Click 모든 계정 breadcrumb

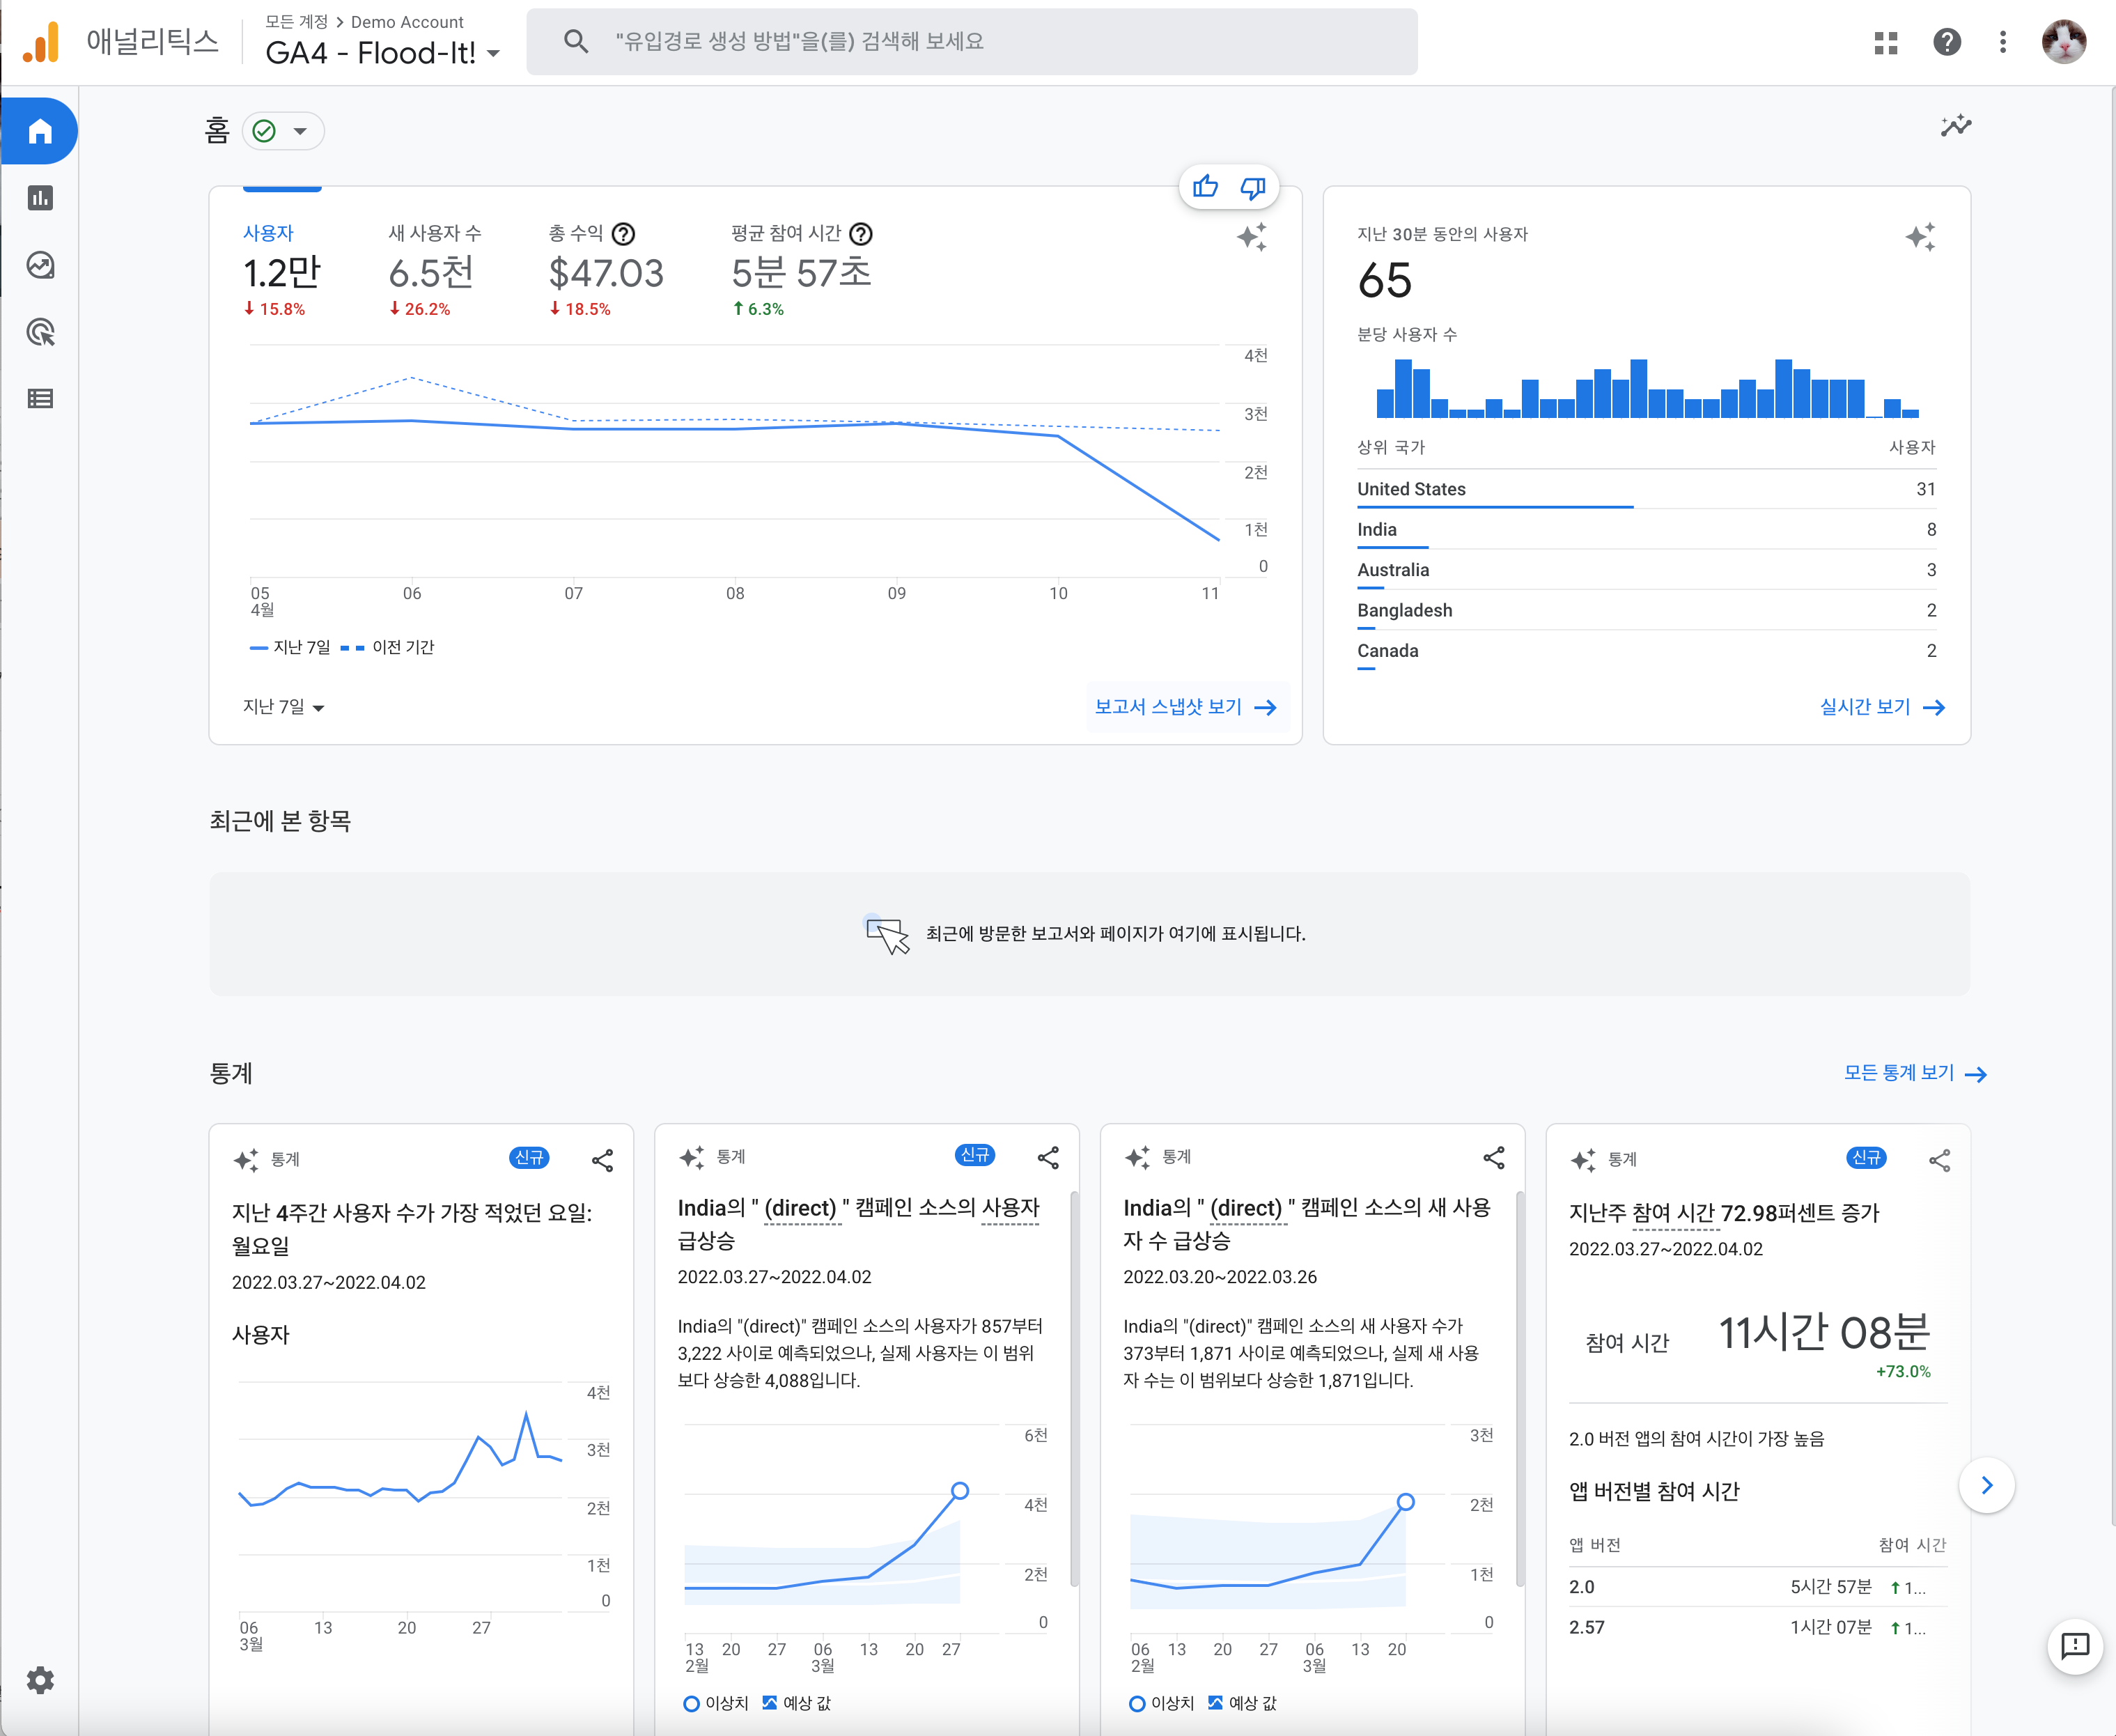(x=297, y=22)
